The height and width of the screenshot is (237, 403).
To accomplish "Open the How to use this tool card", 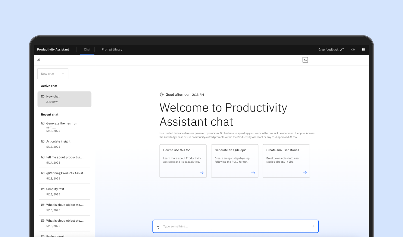I will 183,161.
